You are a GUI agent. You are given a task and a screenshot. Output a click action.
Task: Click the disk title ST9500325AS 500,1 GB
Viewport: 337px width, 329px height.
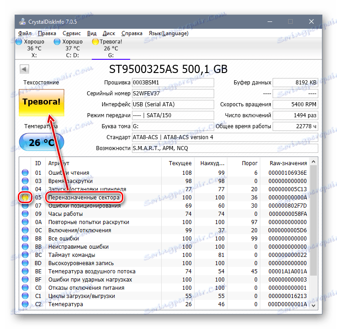point(168,69)
